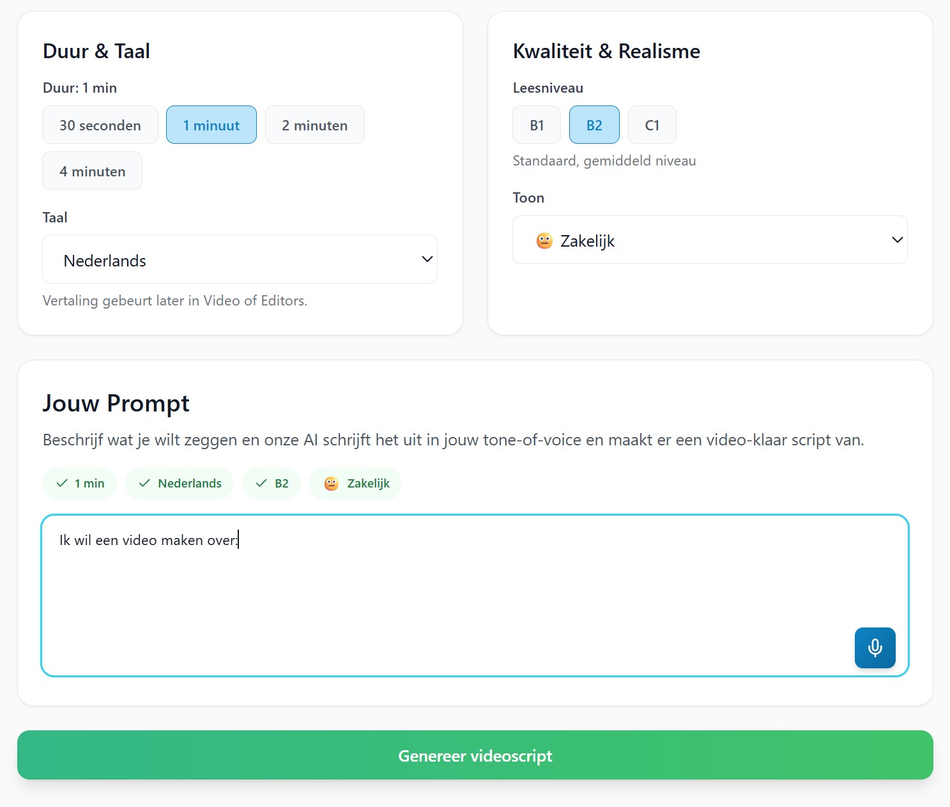Click the emoji on the Zakelijk chip
The width and height of the screenshot is (950, 807).
tap(331, 484)
